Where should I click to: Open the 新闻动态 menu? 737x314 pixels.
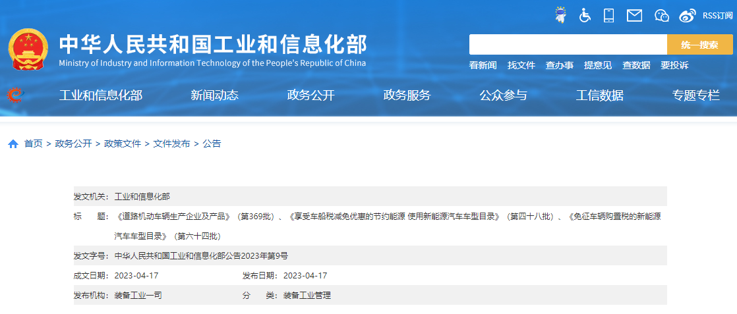point(214,95)
